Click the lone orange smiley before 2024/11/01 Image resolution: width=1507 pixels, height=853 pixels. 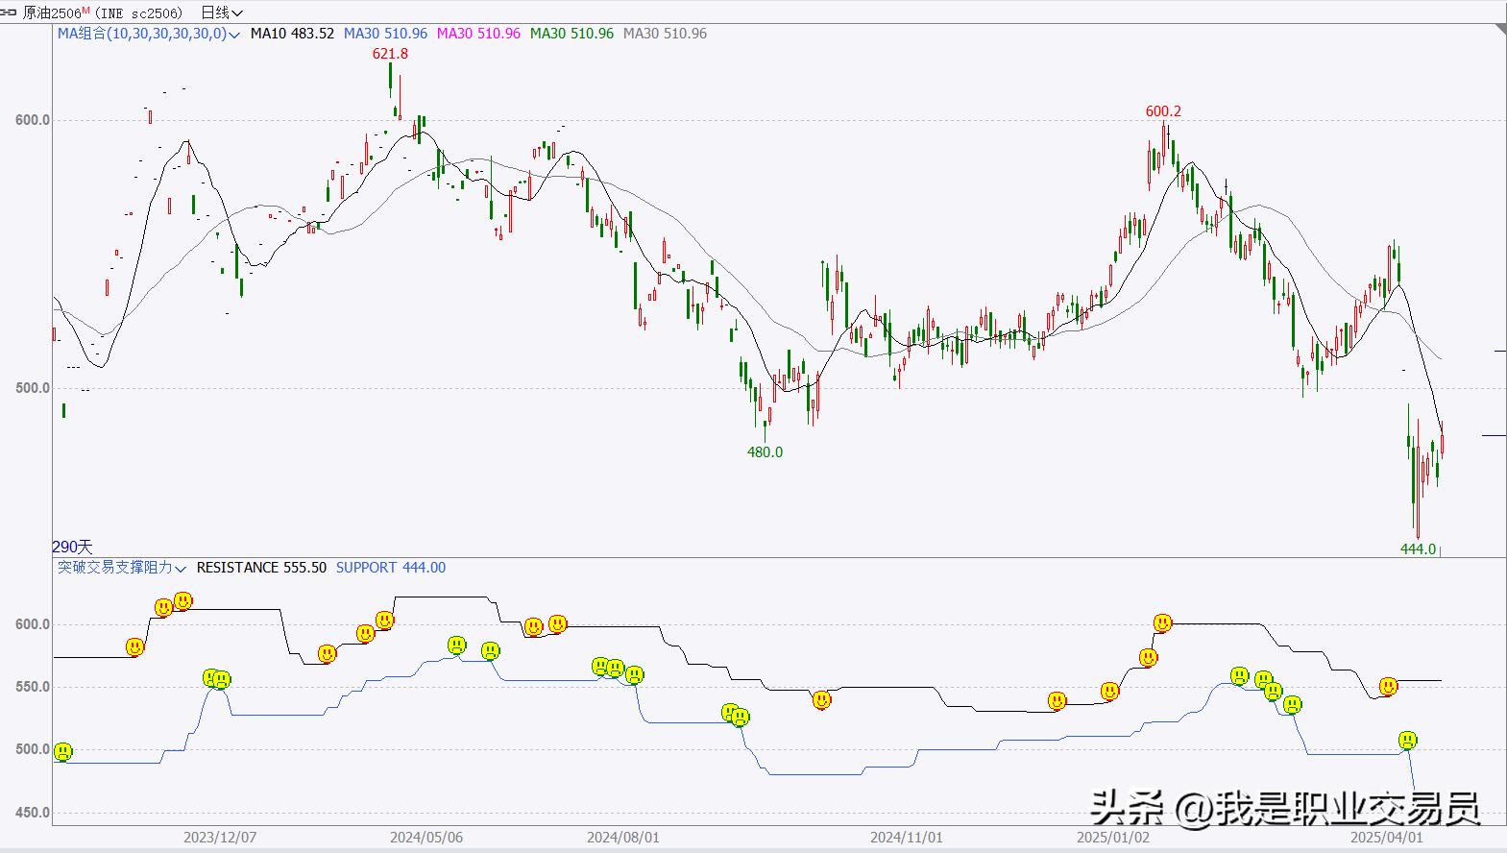821,700
